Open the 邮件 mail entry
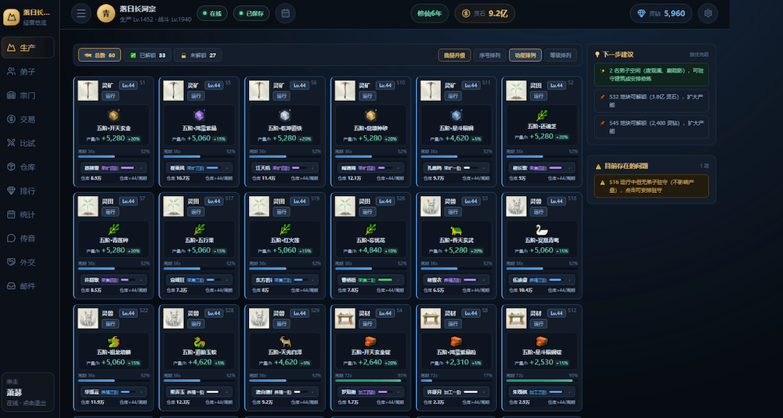The width and height of the screenshot is (783, 418). pyautogui.click(x=27, y=287)
